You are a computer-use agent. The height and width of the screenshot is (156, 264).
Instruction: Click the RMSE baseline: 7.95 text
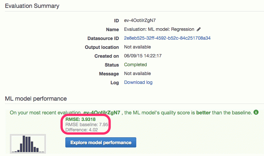87,125
